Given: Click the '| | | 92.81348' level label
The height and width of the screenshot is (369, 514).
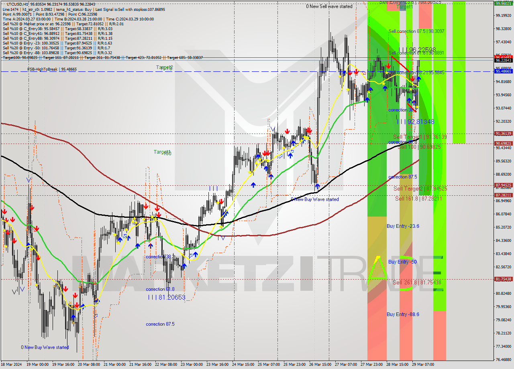Looking at the screenshot, I should pyautogui.click(x=415, y=122).
